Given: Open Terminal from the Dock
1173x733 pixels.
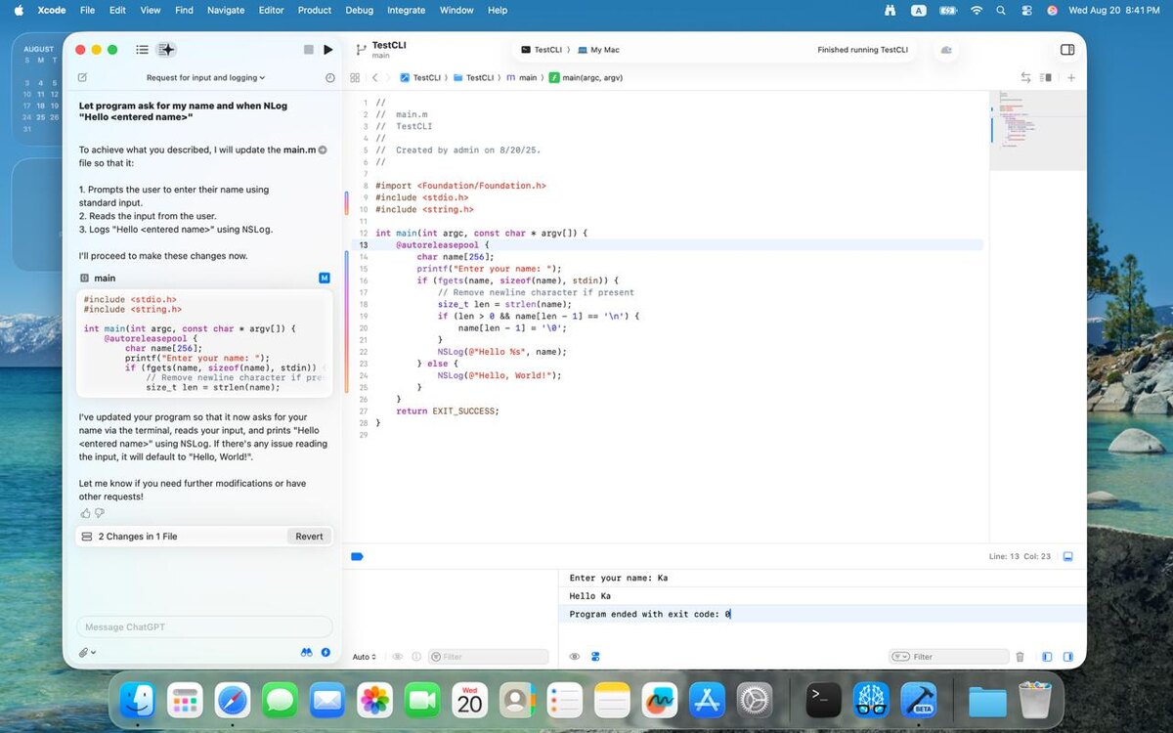Looking at the screenshot, I should 823,700.
